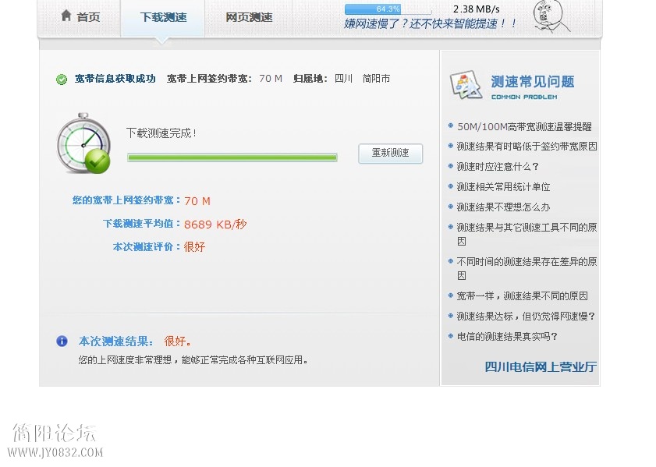Open the 50M/100M高带宽测速温馨提醒 link
Screen dimensions: 656x467
(x=524, y=126)
